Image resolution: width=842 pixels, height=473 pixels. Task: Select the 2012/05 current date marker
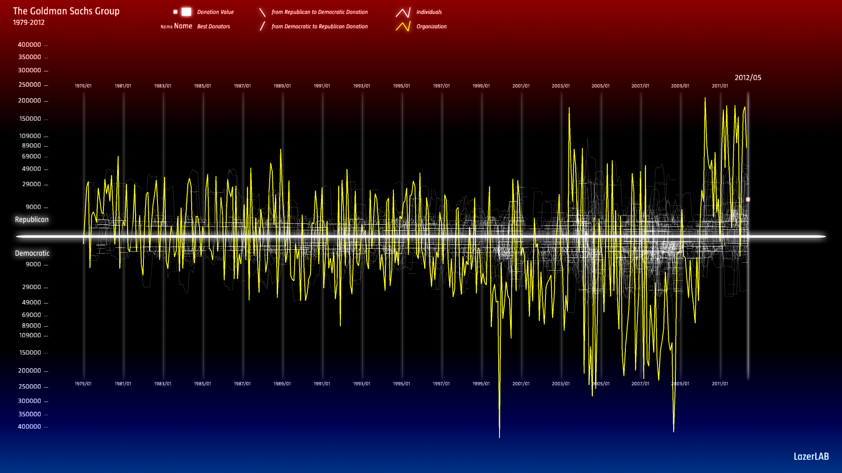coord(748,78)
